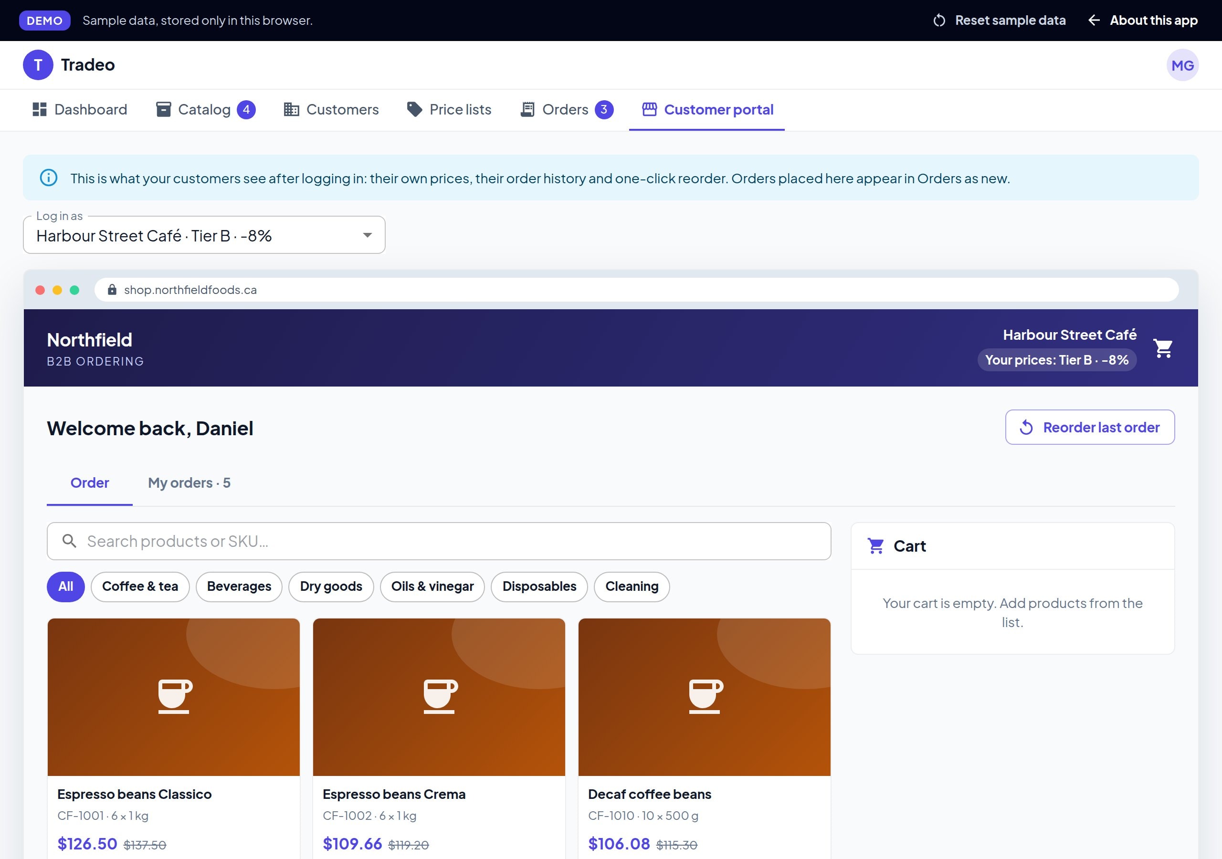Image resolution: width=1222 pixels, height=859 pixels.
Task: Open the Espresso beans Crema product image
Action: pyautogui.click(x=439, y=697)
